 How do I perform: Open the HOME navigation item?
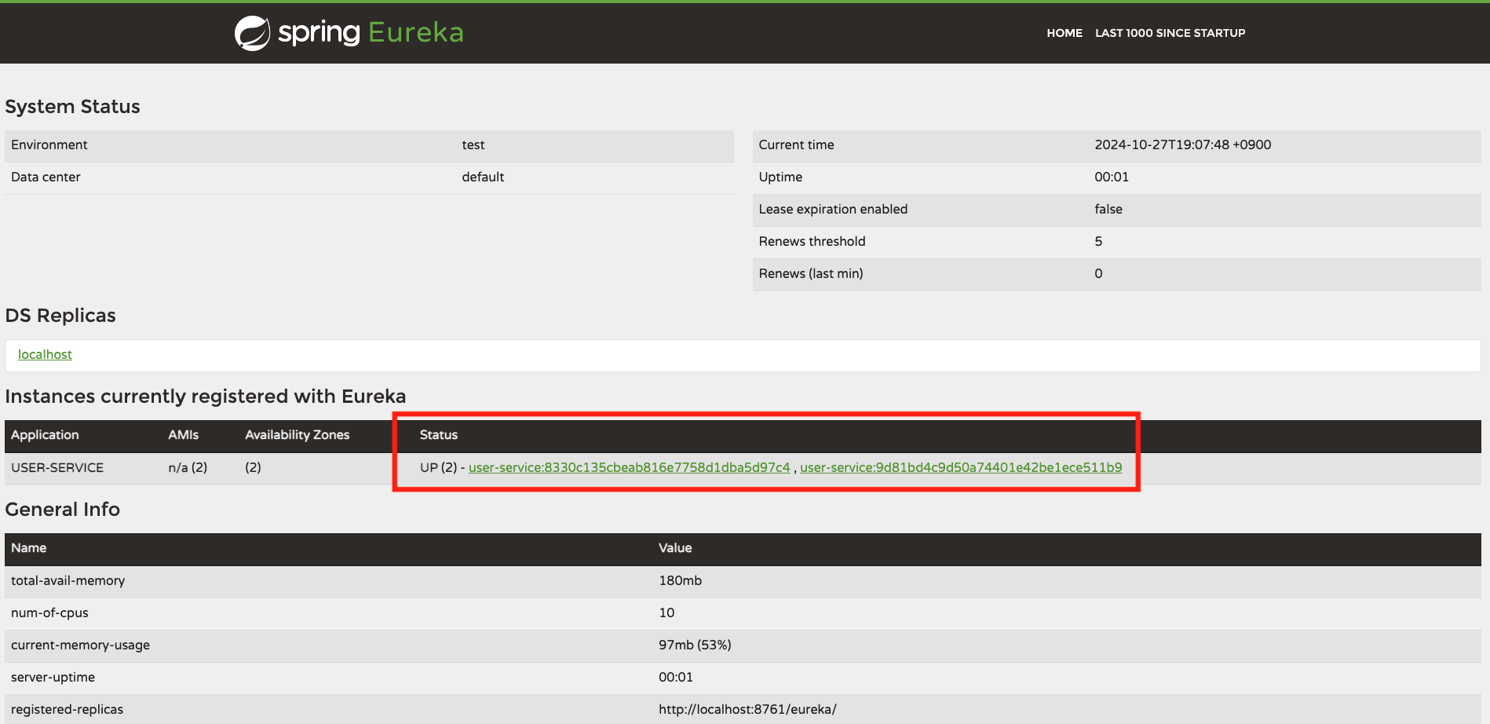(x=1064, y=33)
